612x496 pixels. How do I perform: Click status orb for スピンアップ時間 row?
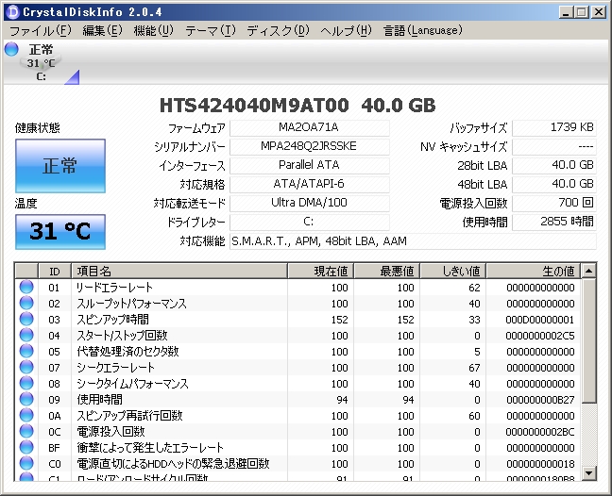pyautogui.click(x=26, y=319)
